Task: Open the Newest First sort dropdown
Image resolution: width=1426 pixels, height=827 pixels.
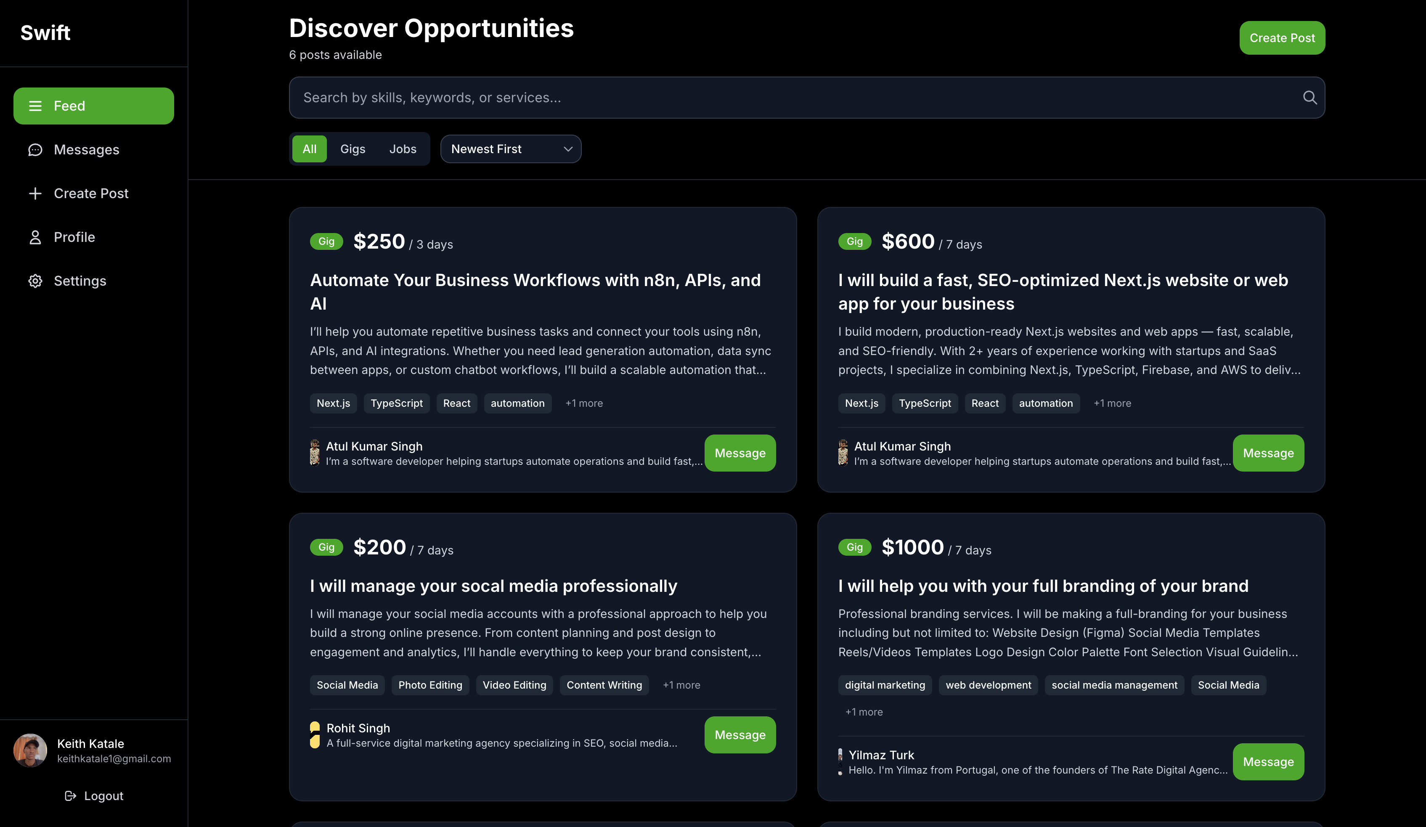Action: tap(510, 149)
